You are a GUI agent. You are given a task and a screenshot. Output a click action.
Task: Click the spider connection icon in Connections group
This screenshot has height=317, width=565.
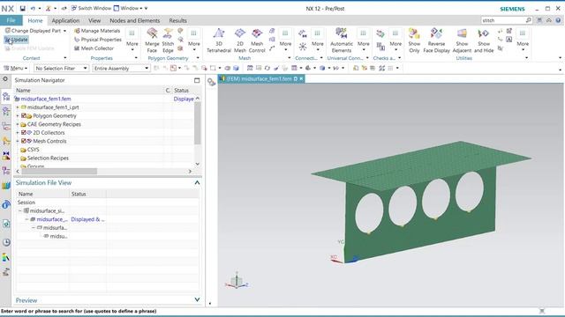(x=303, y=47)
